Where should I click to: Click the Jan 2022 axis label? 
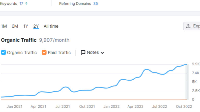coord(111,106)
